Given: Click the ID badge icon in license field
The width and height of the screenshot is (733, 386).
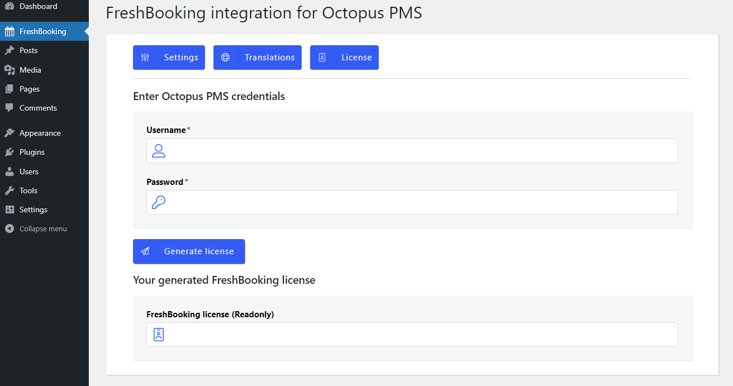Looking at the screenshot, I should (159, 335).
